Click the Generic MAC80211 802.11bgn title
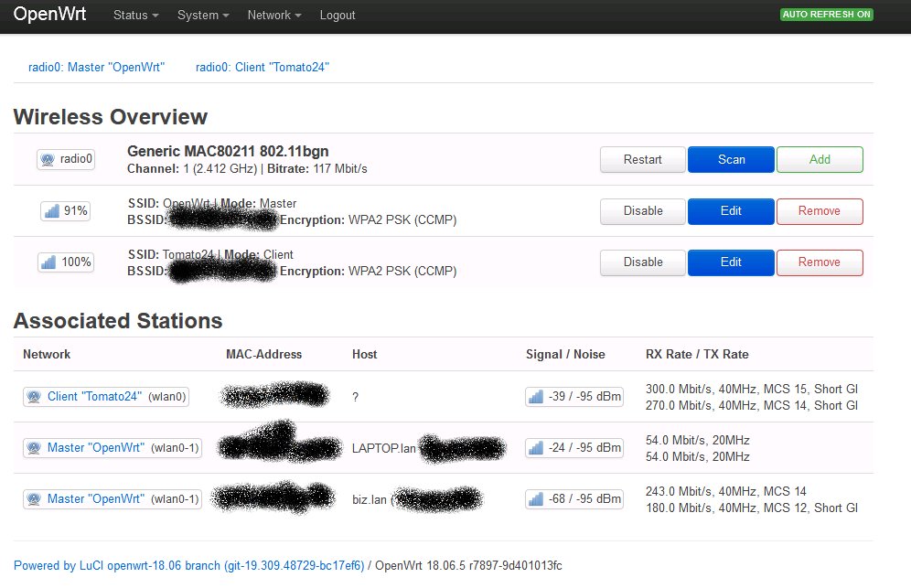The width and height of the screenshot is (911, 588). click(228, 151)
